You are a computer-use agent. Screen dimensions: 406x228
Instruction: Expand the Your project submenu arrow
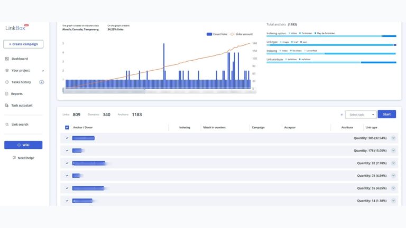43,70
